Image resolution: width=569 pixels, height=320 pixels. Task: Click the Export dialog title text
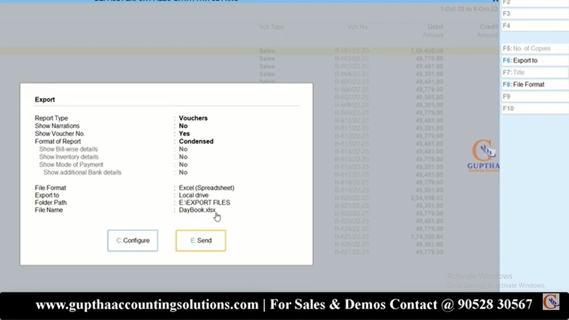(x=45, y=100)
